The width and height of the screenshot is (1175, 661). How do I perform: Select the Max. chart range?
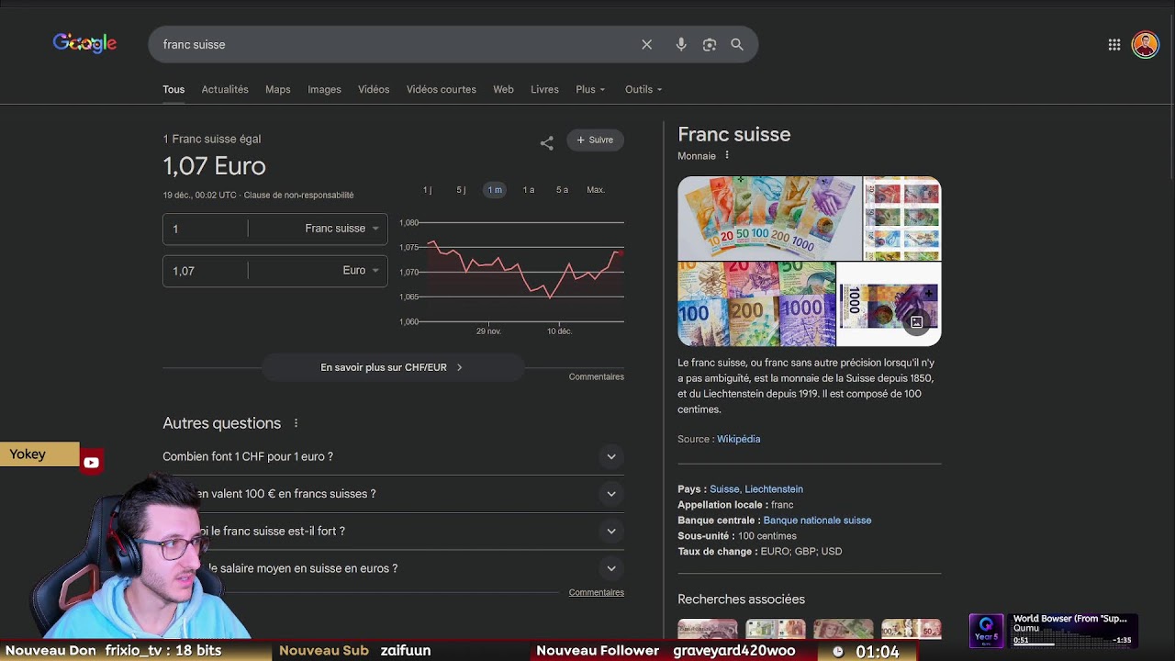pos(596,190)
